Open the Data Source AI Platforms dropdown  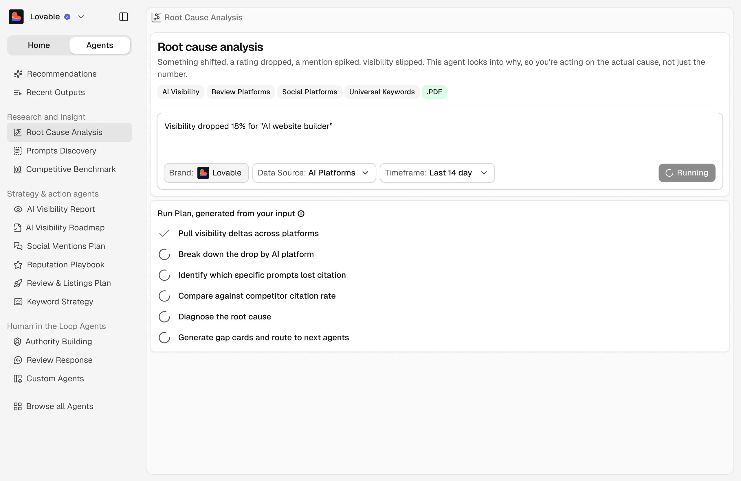[314, 173]
